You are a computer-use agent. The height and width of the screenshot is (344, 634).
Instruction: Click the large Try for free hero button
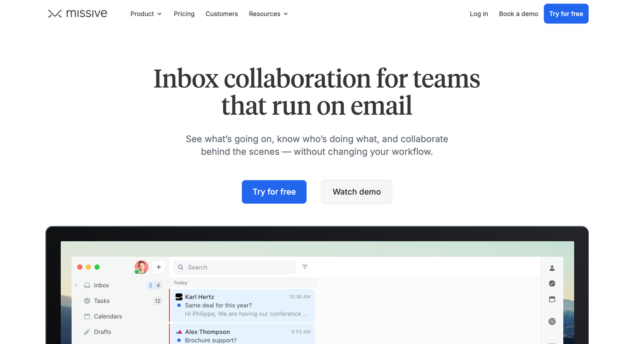point(274,192)
